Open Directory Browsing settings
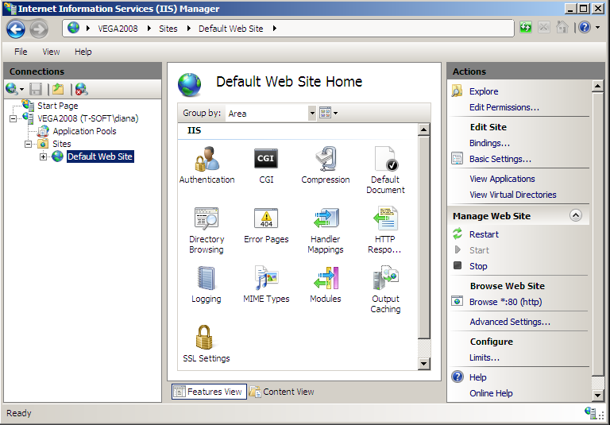Image resolution: width=610 pixels, height=425 pixels. (x=207, y=218)
